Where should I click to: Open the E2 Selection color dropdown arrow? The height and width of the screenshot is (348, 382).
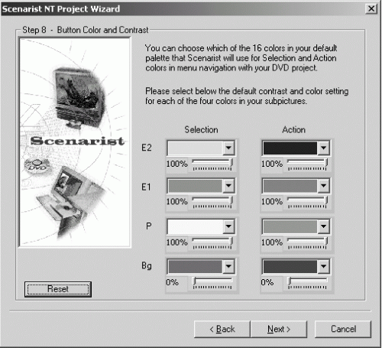[x=228, y=148]
